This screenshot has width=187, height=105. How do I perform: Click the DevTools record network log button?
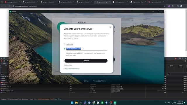pyautogui.click(x=1, y=61)
